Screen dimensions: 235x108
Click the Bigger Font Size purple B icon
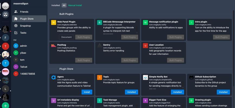[145, 101]
